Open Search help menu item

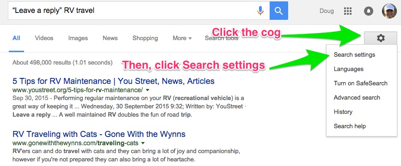[350, 126]
